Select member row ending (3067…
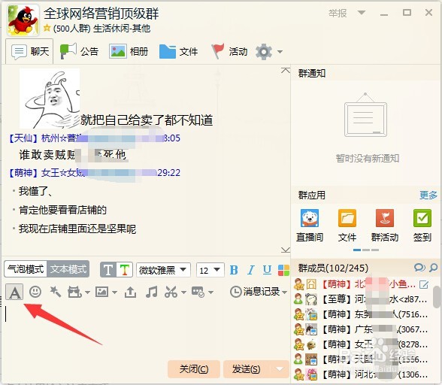442x385 pixels. pos(362,329)
